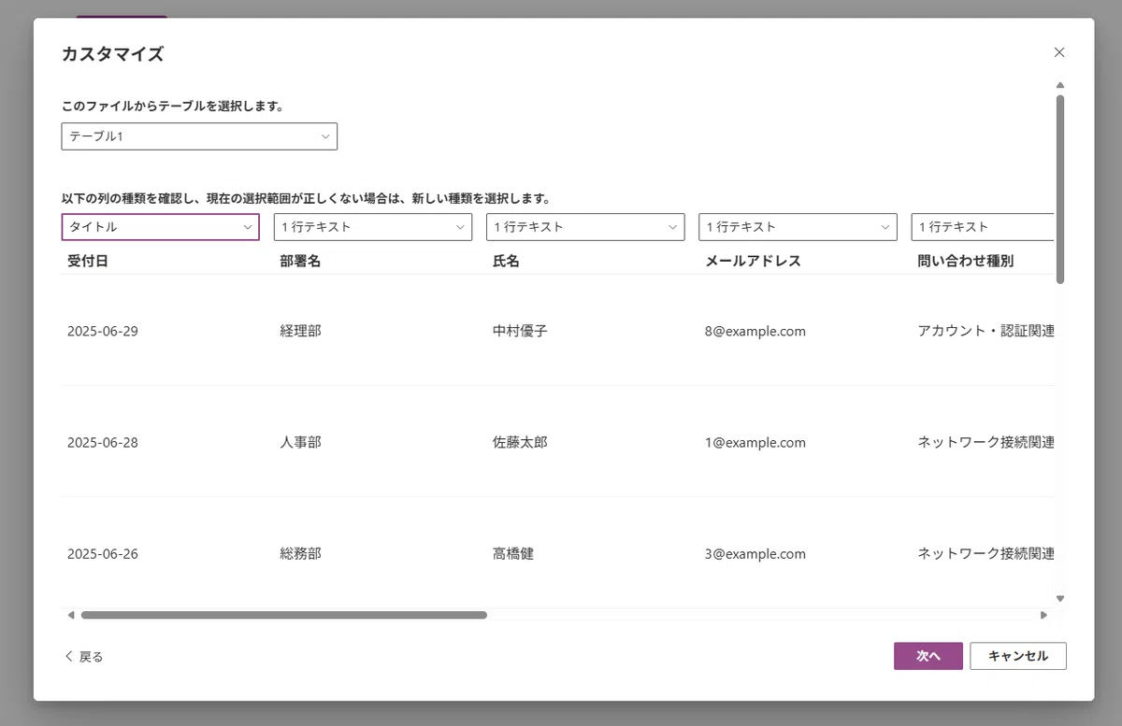Screen dimensions: 1122x726
Task: Click the date cell 2025-06-28
Action: point(103,442)
